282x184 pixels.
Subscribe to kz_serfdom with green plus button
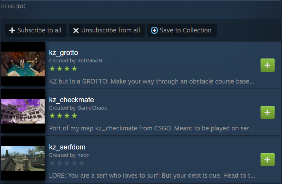[268, 159]
